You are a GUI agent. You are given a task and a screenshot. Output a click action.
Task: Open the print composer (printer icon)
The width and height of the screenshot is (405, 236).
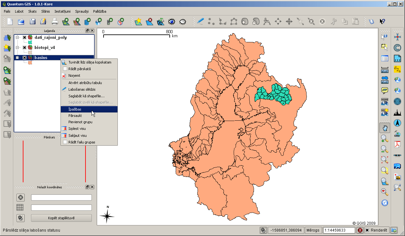55,21
